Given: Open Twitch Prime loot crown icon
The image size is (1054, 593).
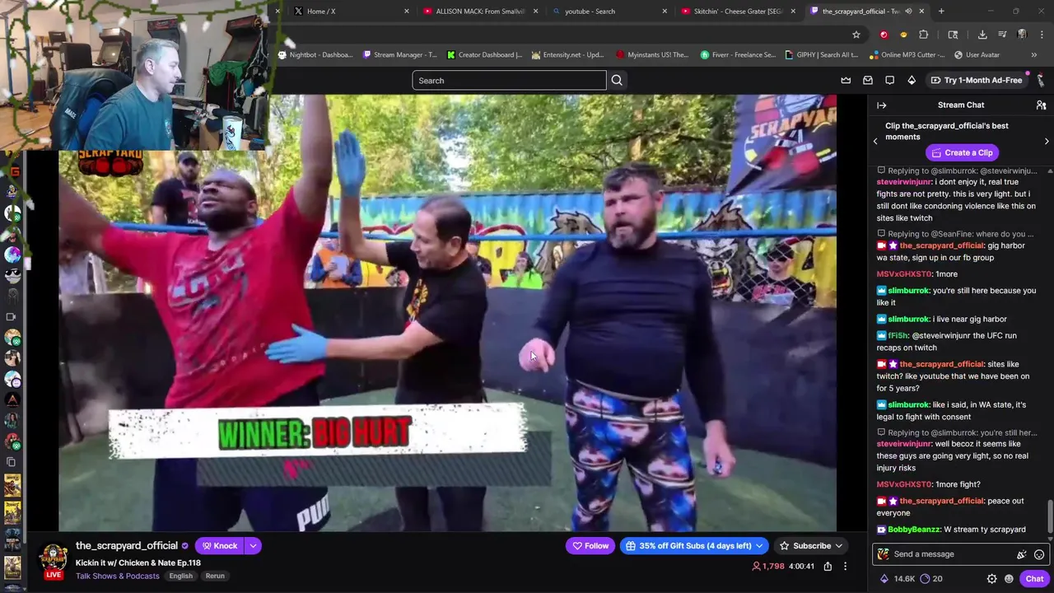Looking at the screenshot, I should [x=846, y=80].
